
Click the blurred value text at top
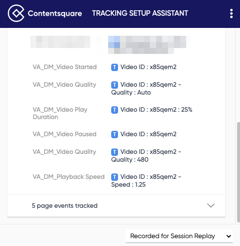149,45
